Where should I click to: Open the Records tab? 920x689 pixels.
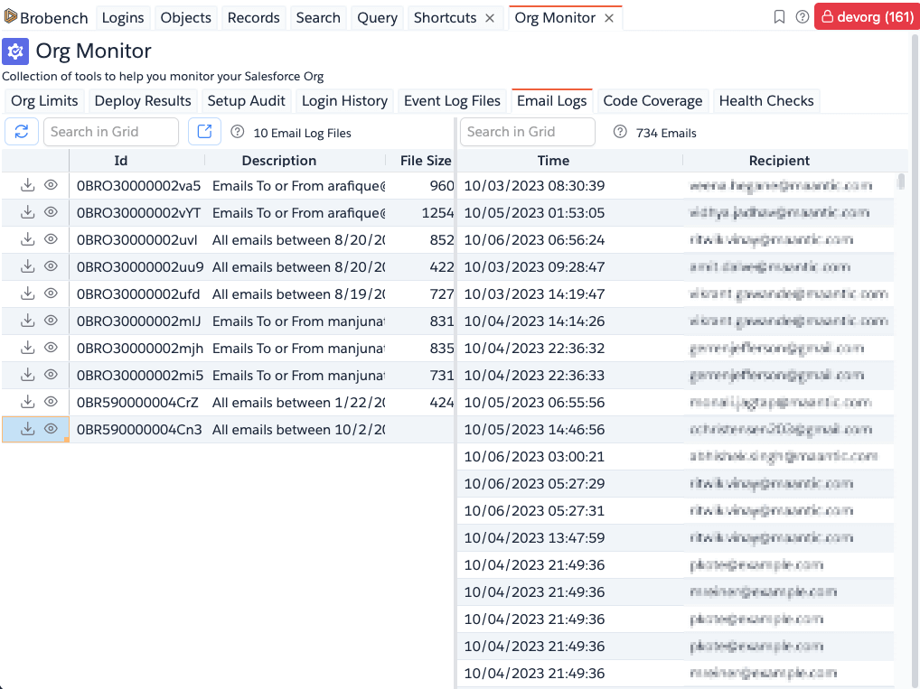click(253, 17)
